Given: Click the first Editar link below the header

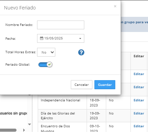Looking at the screenshot, I should 139,74.
